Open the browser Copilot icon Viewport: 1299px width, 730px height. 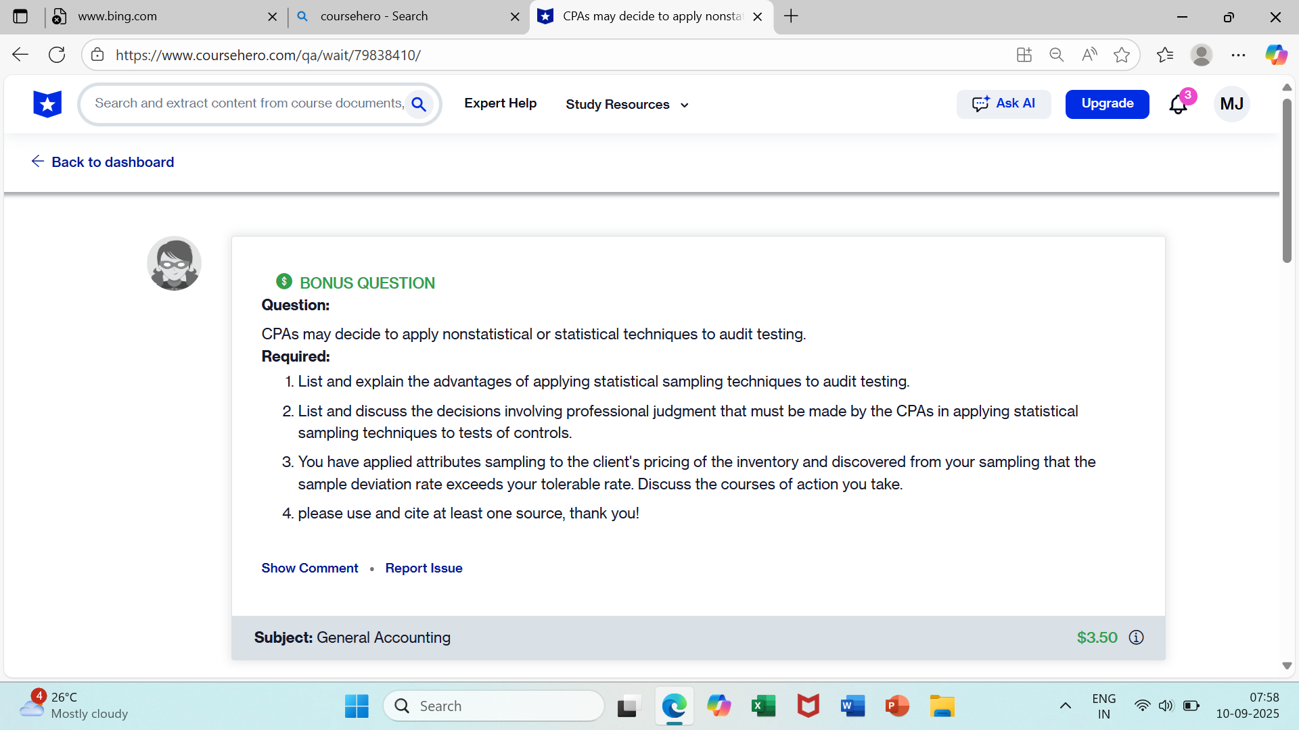click(x=1276, y=55)
